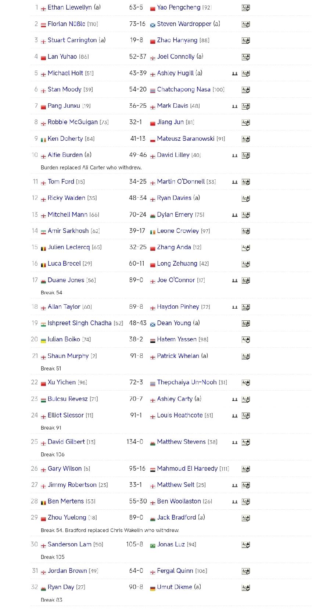Select the Mahmoud El Hareedy link
334x610 pixels.
click(187, 469)
